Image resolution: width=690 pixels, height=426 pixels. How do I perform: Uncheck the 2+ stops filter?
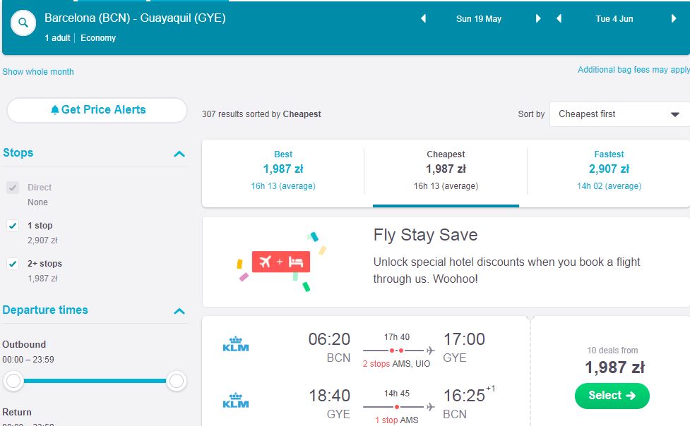pos(13,264)
